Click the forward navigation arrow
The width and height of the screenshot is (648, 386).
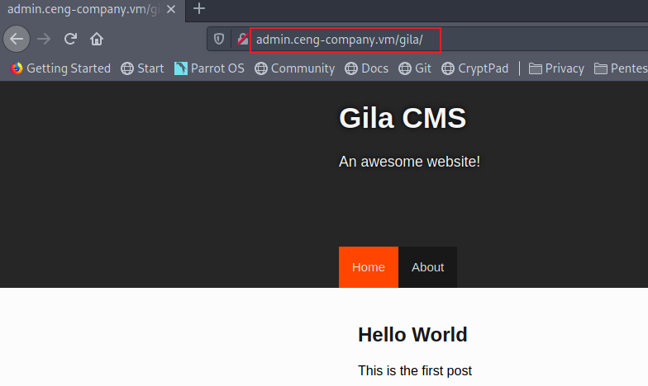[43, 40]
